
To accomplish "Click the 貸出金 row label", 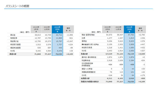I will click(13, 35).
